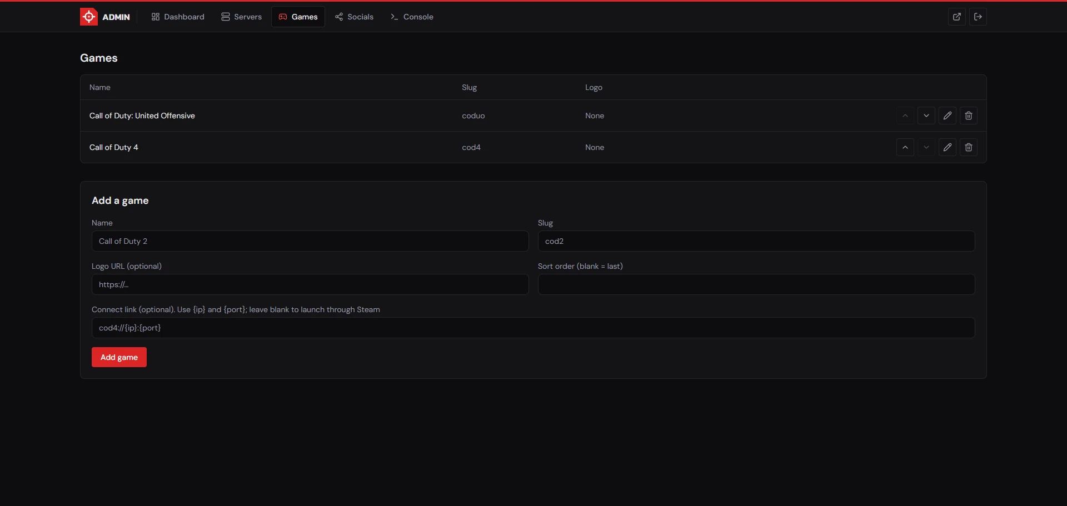Click the Logo column header
1067x506 pixels.
pos(594,87)
